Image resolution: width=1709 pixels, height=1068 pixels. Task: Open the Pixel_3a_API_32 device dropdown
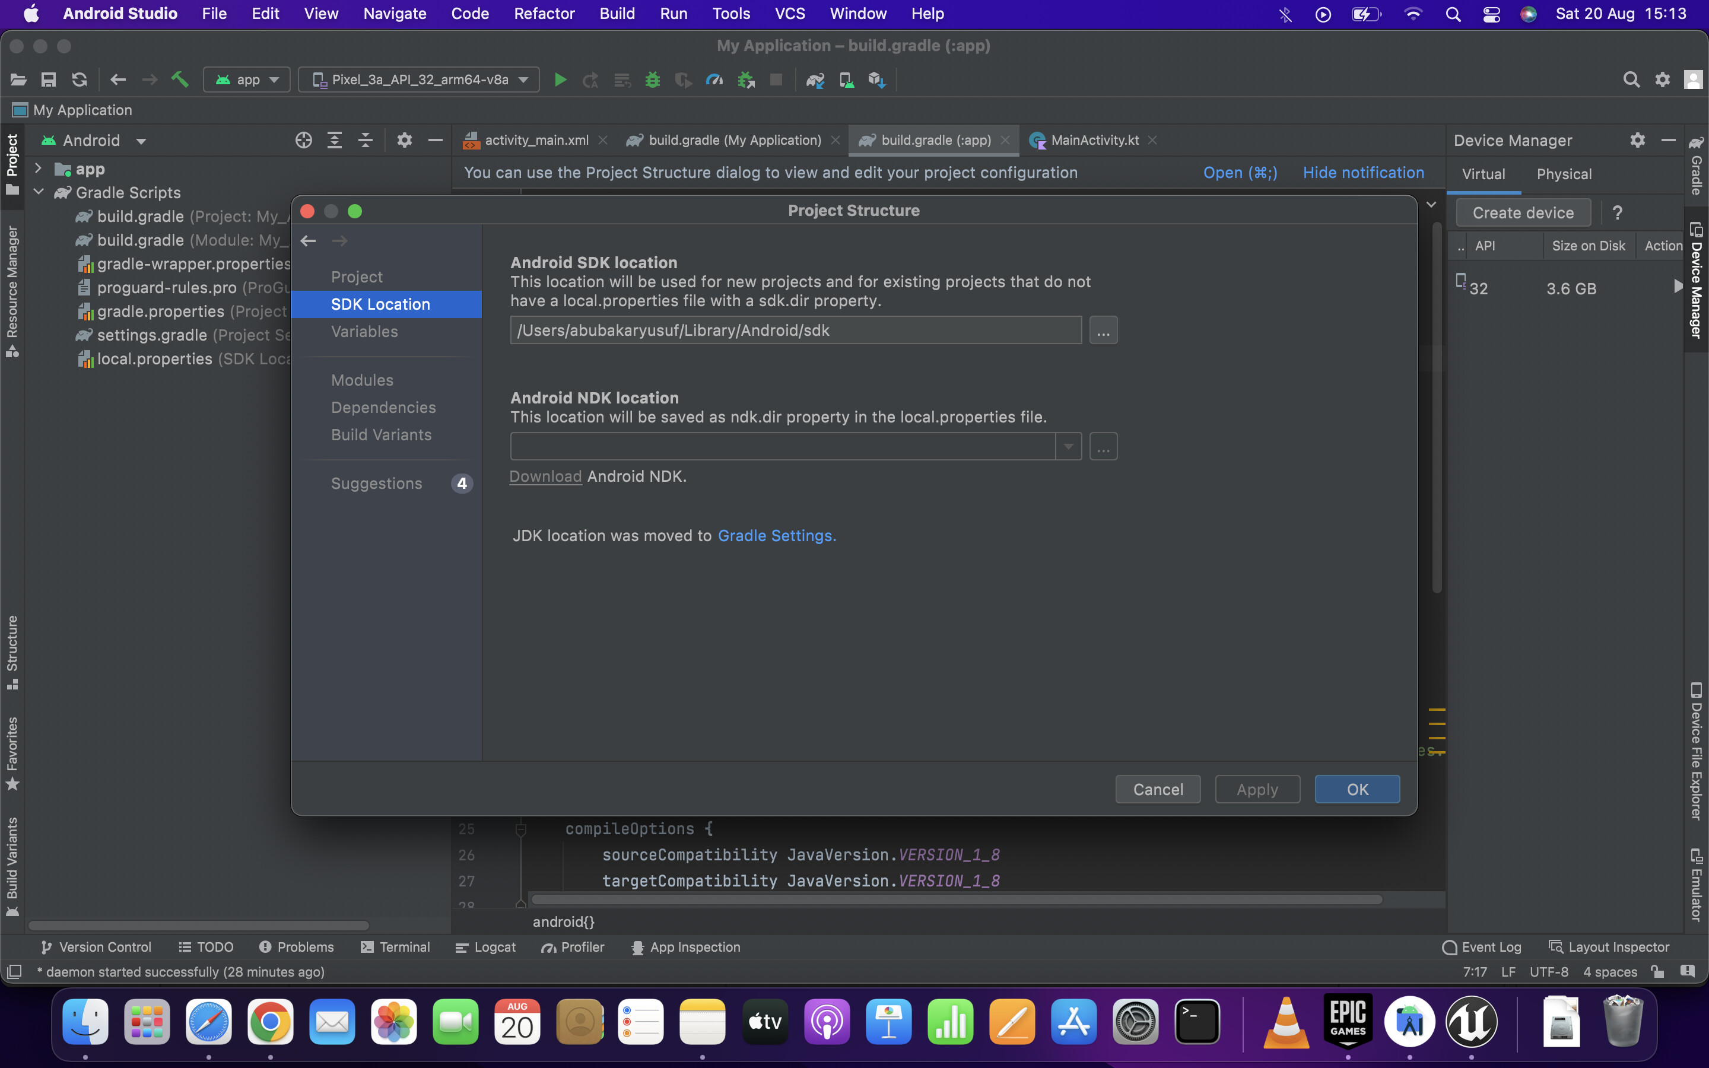click(420, 80)
